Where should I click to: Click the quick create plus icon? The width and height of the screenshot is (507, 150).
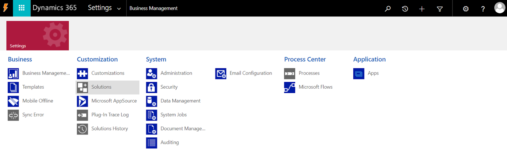coord(422,9)
